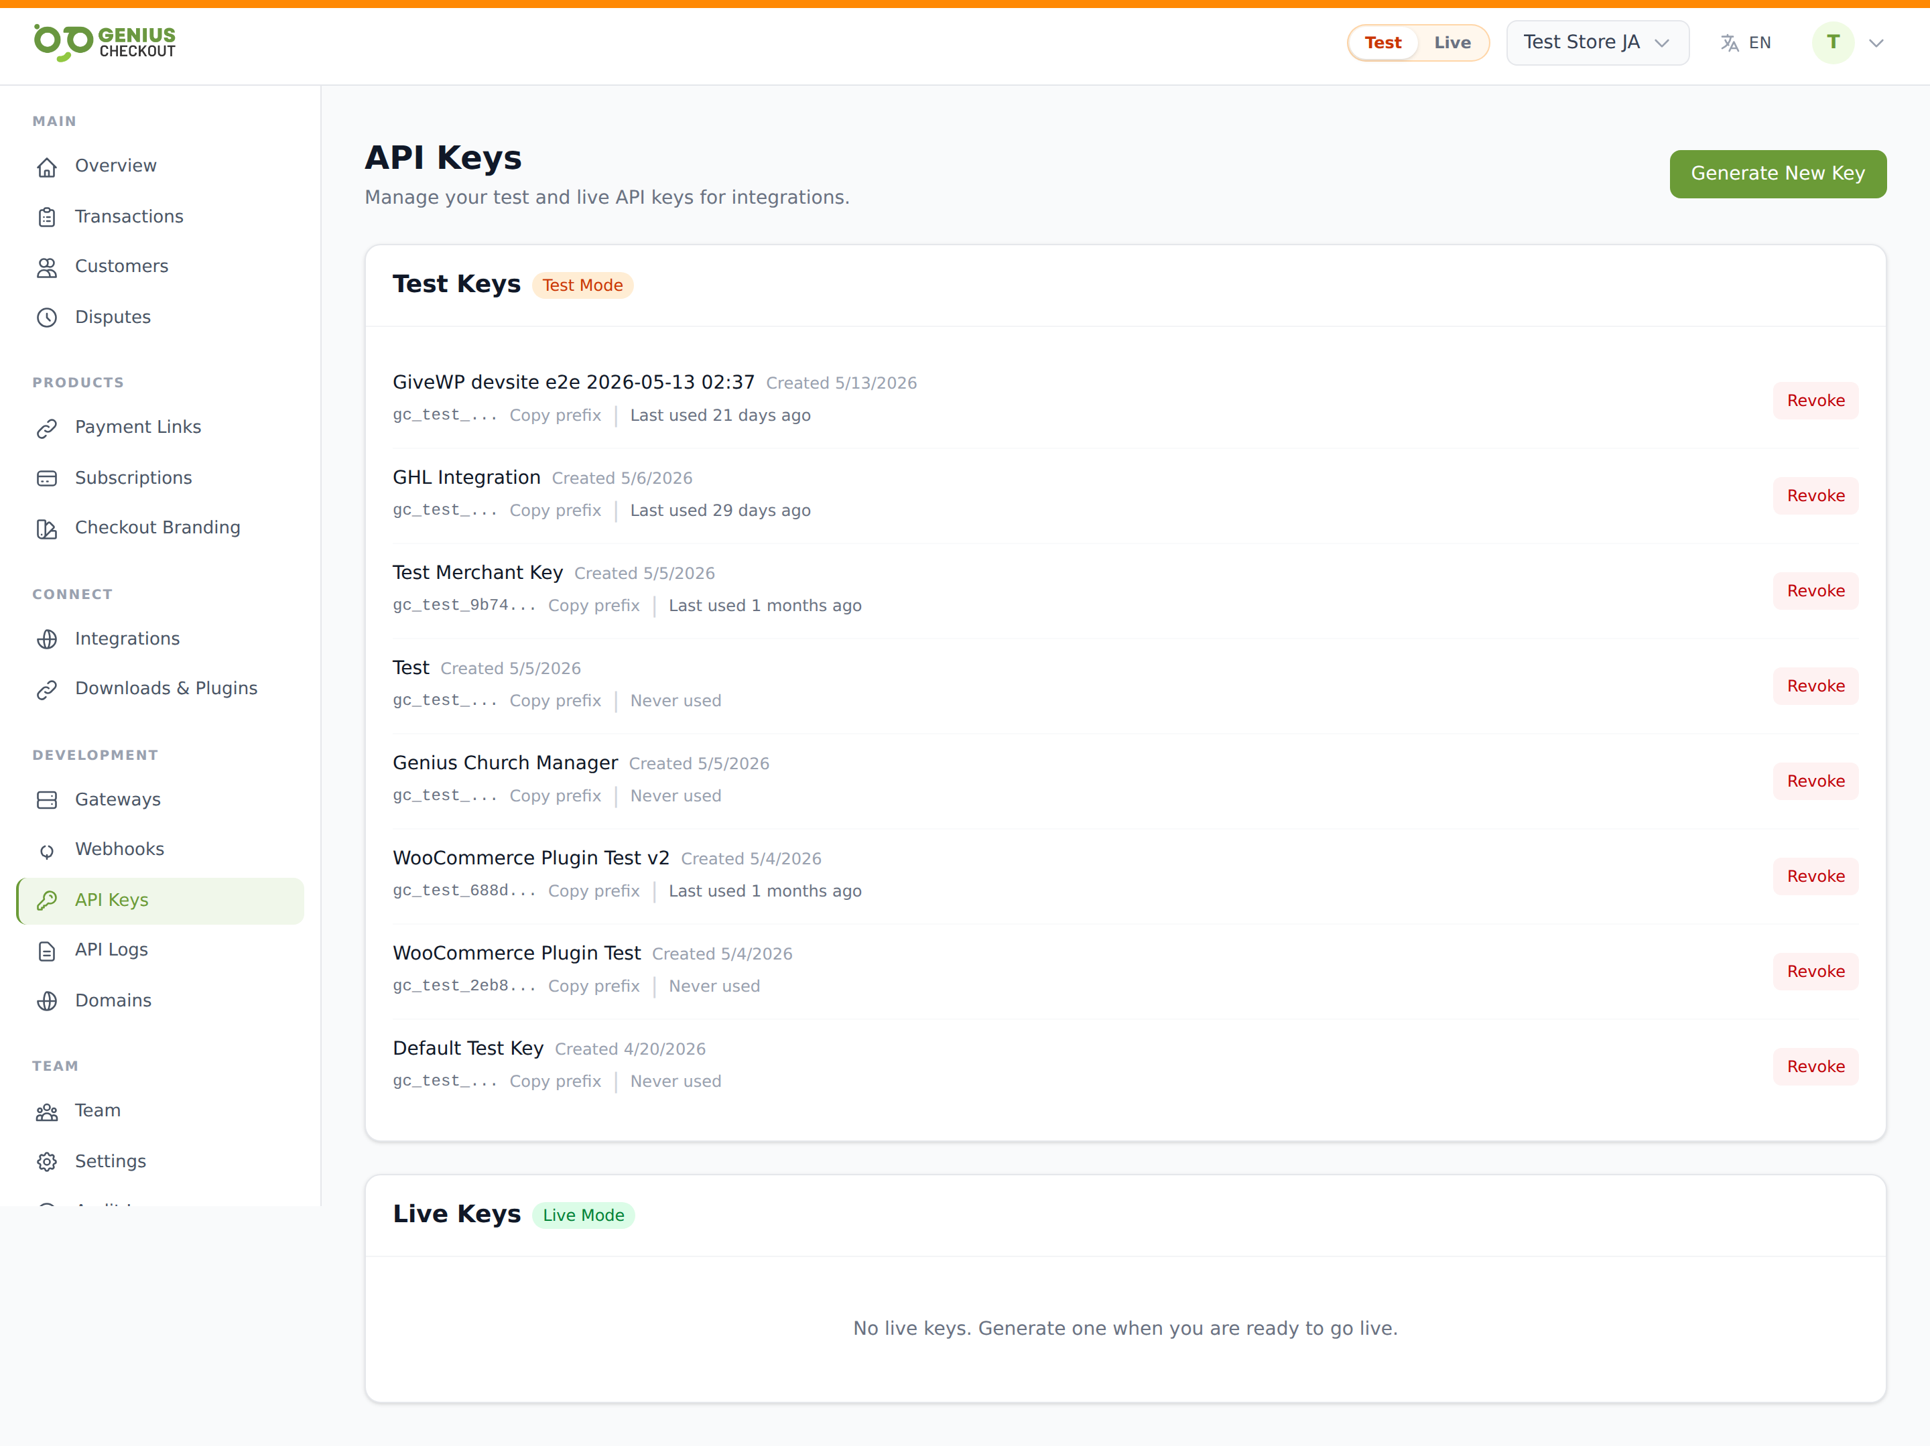1930x1446 pixels.
Task: Expand the user account chevron
Action: pyautogui.click(x=1876, y=43)
